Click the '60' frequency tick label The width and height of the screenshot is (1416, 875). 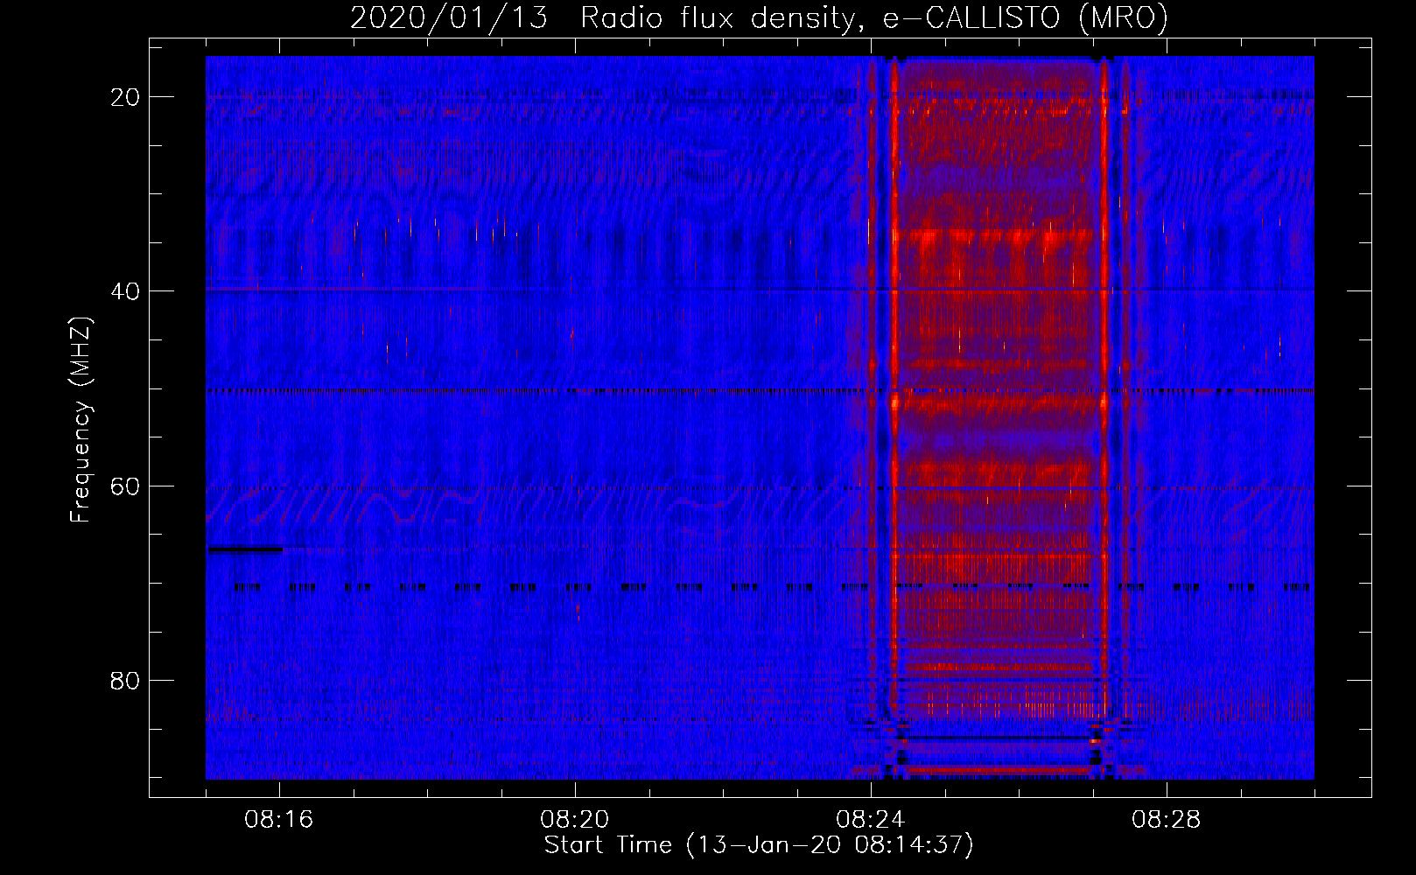tap(125, 486)
